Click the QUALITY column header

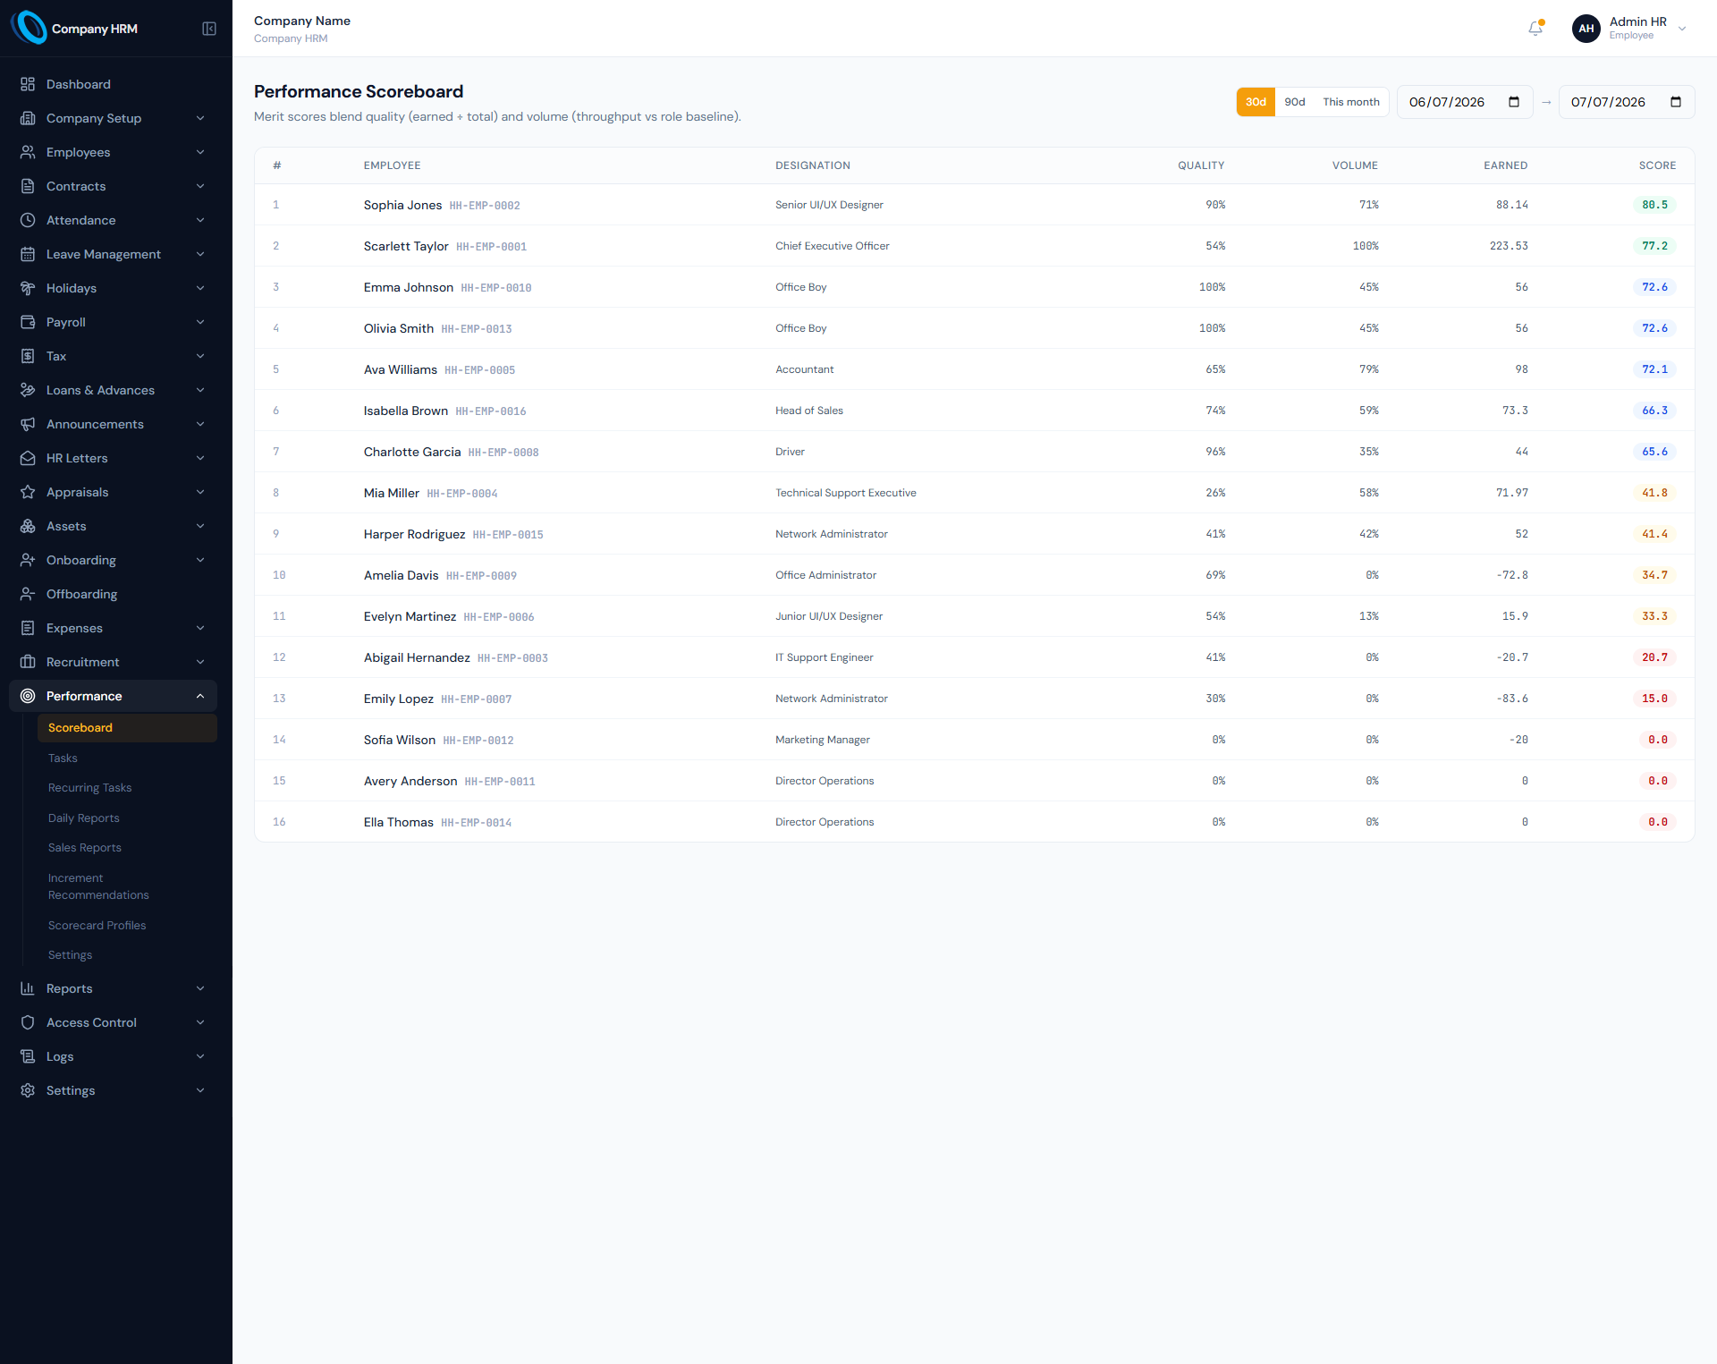pyautogui.click(x=1201, y=165)
